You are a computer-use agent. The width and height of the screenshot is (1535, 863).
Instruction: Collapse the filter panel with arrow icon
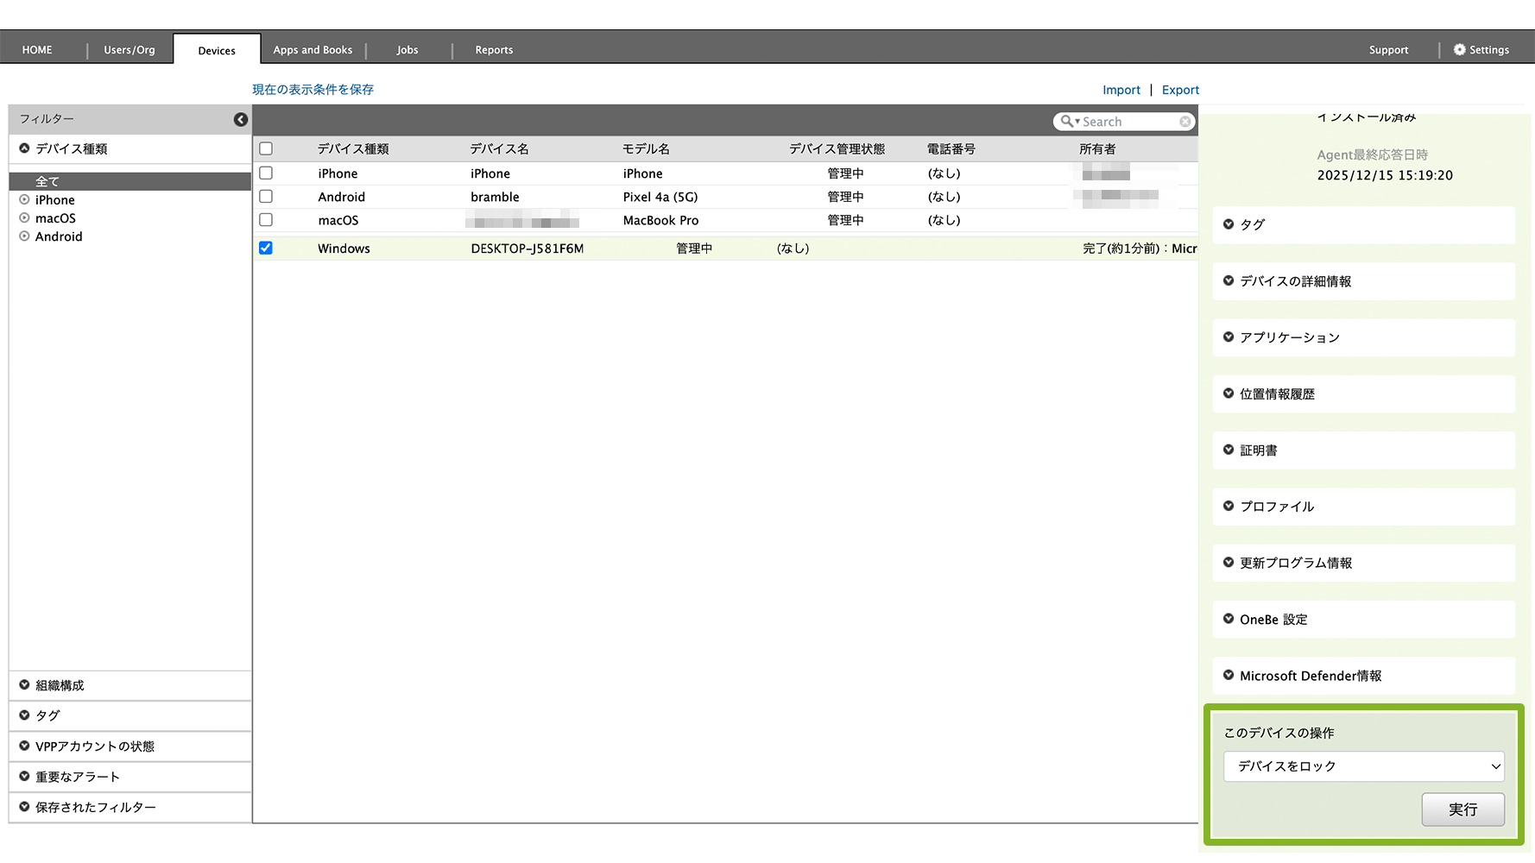point(241,120)
